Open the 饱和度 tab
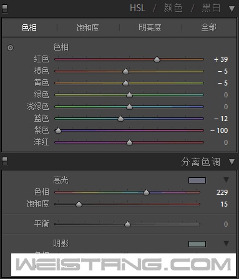Image resolution: width=239 pixels, height=279 pixels. pos(87,27)
